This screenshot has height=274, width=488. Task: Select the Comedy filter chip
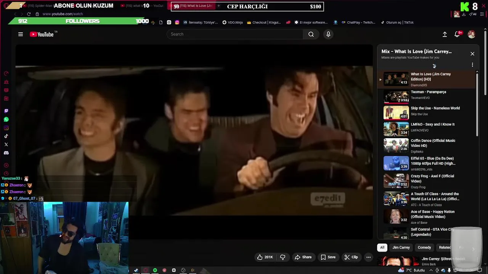pyautogui.click(x=424, y=247)
